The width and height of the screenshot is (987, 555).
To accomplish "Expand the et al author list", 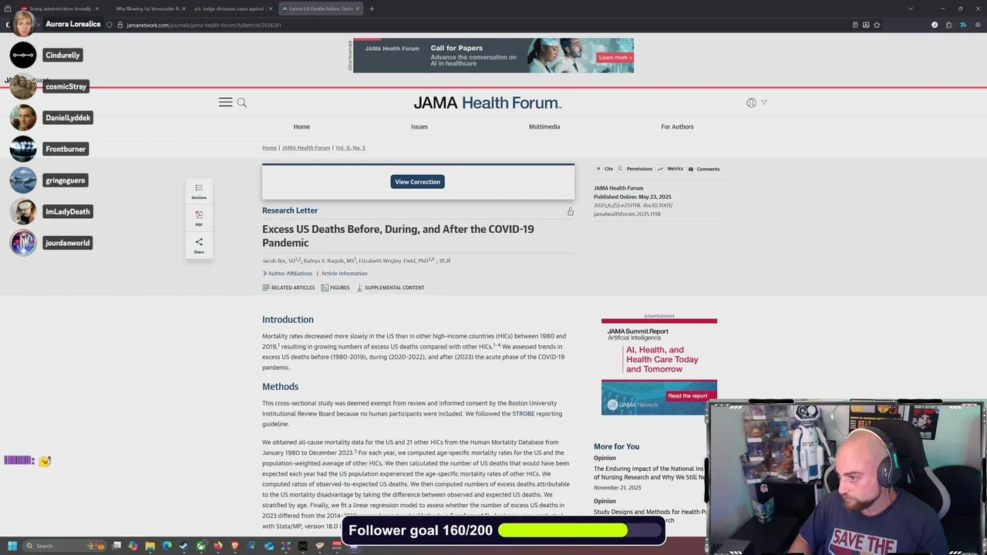I will pos(445,261).
